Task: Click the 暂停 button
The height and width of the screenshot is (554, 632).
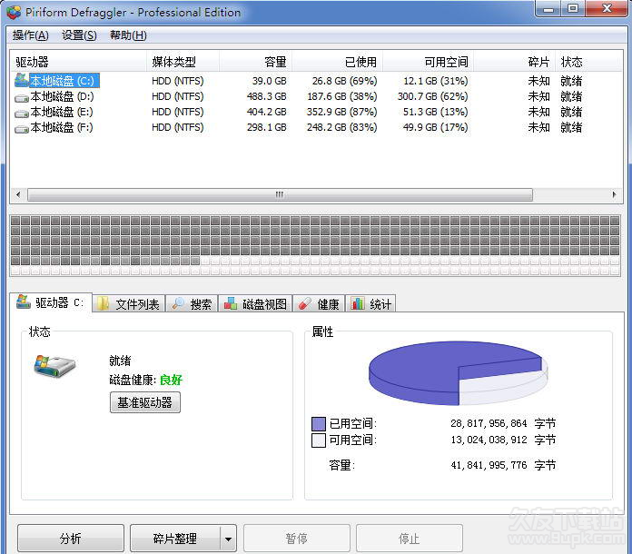Action: pos(296,538)
